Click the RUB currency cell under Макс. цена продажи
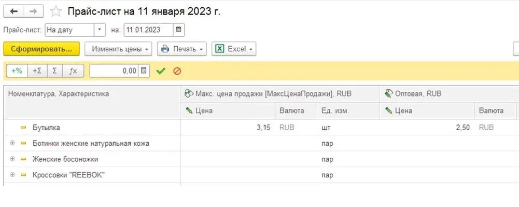Image resolution: width=519 pixels, height=207 pixels. coord(296,128)
